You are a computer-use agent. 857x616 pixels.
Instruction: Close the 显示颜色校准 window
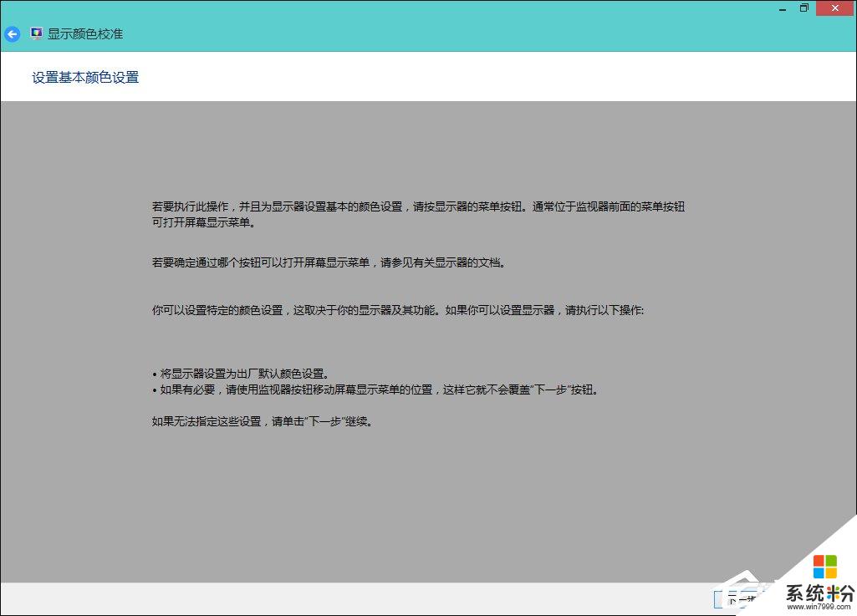click(x=836, y=8)
